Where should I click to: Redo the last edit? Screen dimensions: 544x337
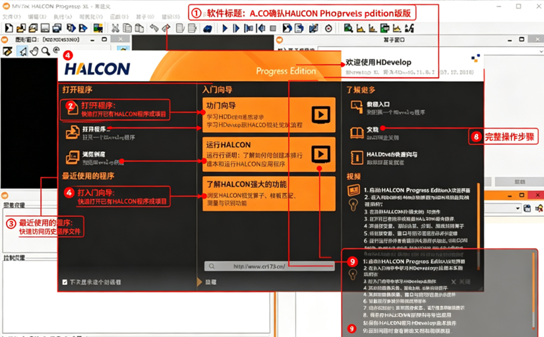tap(166, 28)
